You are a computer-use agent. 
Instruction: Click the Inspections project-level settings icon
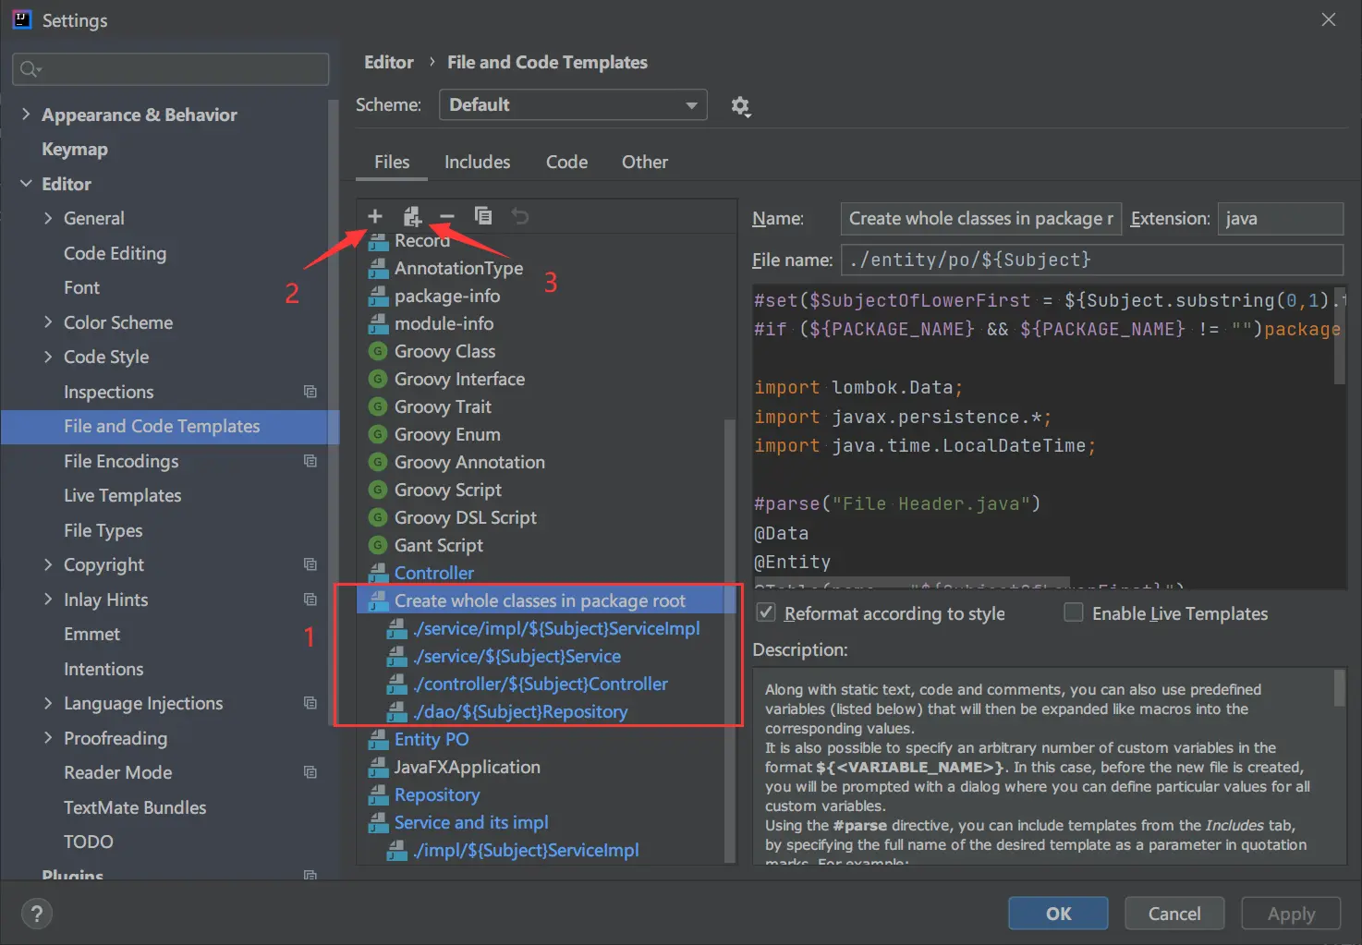[x=310, y=392]
